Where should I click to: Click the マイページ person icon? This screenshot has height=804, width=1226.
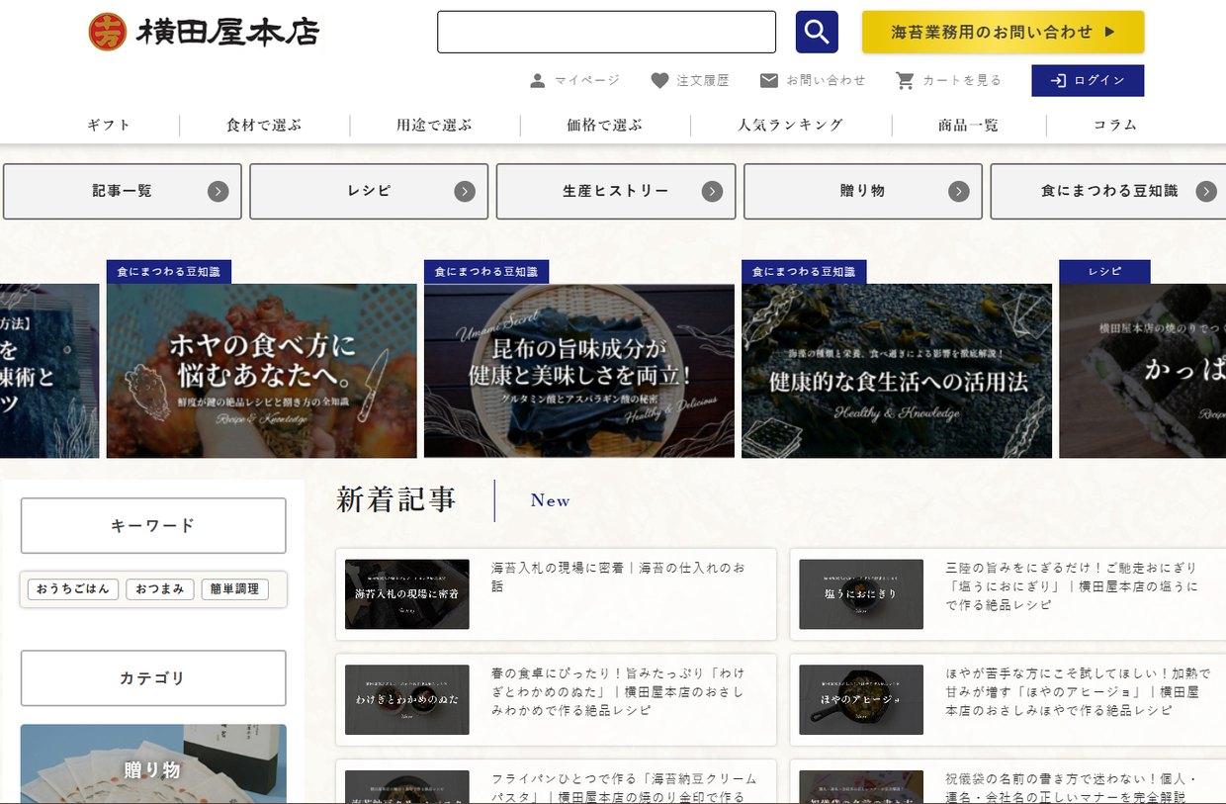click(537, 81)
